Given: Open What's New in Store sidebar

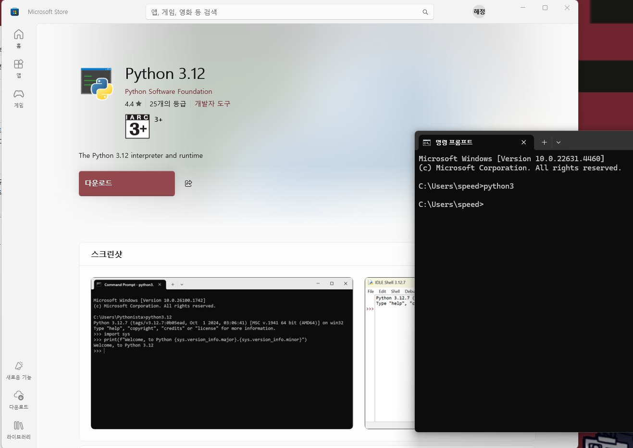Looking at the screenshot, I should pyautogui.click(x=19, y=371).
